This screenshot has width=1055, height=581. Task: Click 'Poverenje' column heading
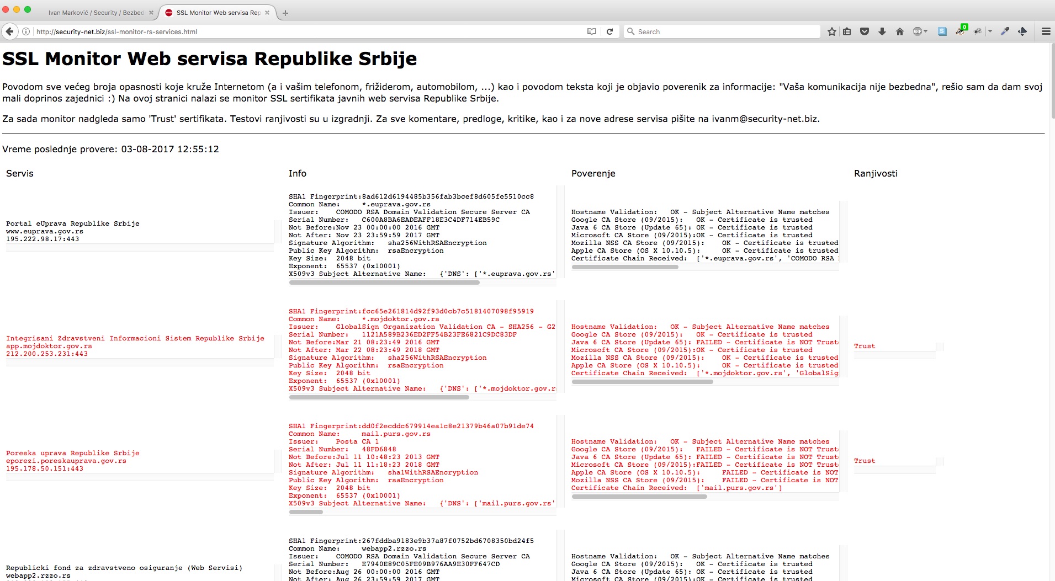pyautogui.click(x=593, y=173)
